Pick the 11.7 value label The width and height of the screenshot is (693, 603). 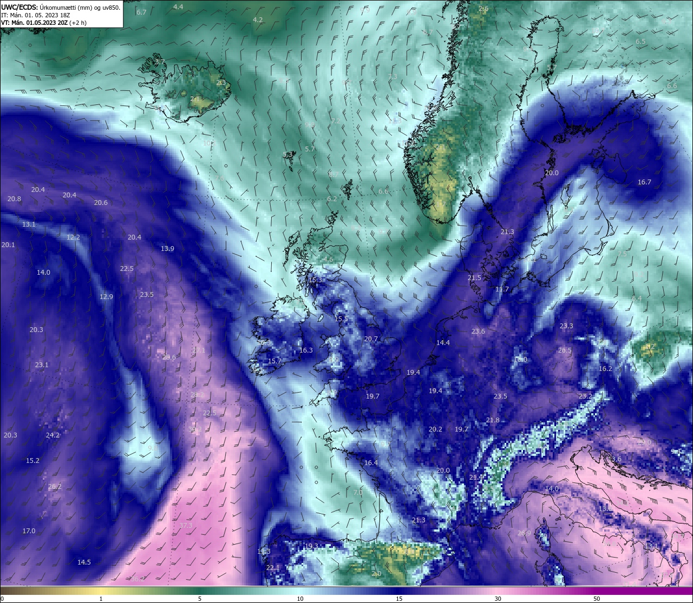click(x=502, y=289)
